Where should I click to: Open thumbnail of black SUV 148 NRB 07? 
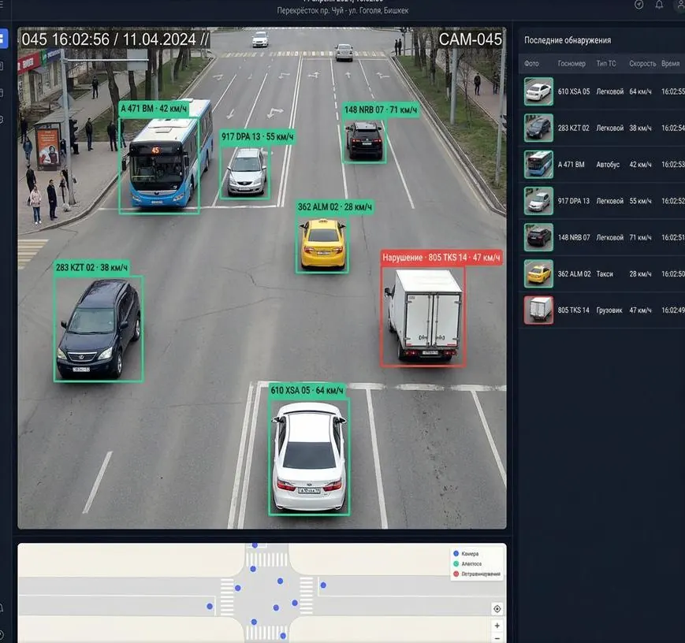[x=538, y=237]
